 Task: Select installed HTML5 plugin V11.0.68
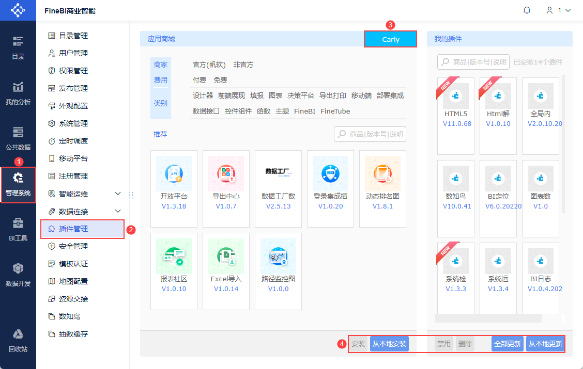point(456,116)
